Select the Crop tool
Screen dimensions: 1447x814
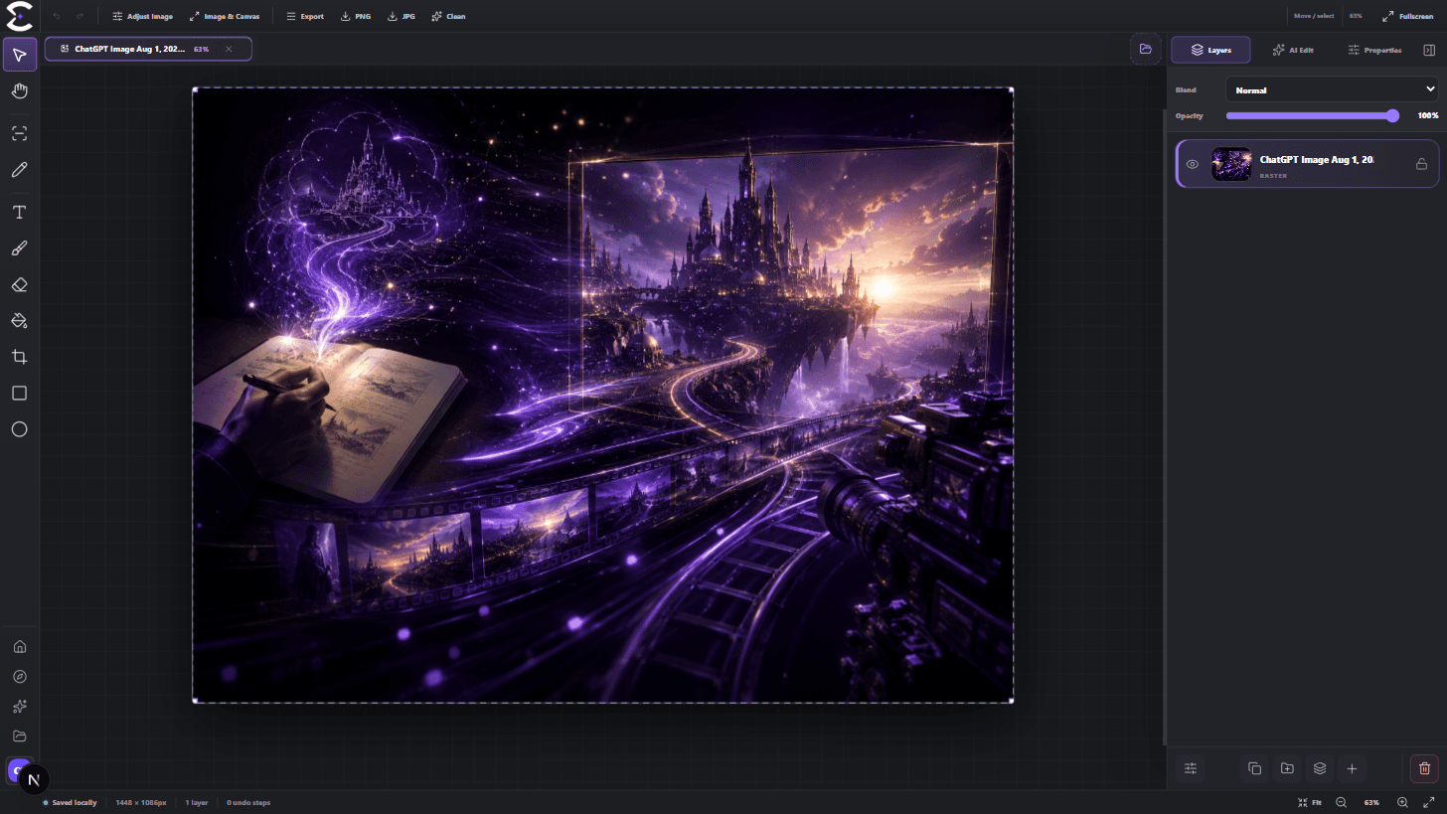coord(19,357)
